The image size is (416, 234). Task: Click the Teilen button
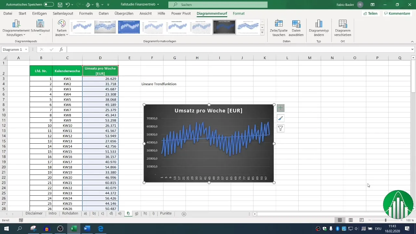(x=370, y=13)
